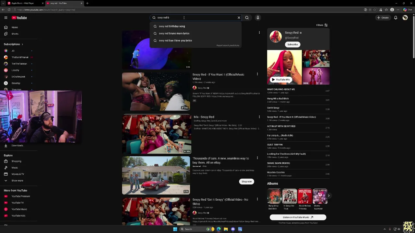Play GUILT TRIPPIN track

coord(298,146)
